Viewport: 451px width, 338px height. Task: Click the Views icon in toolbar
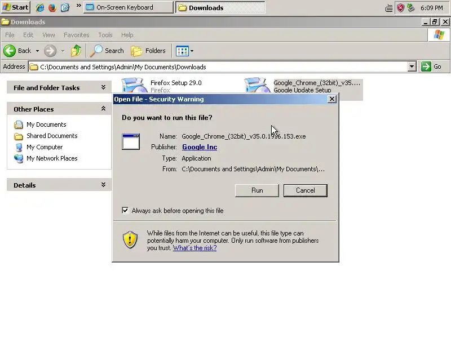click(x=182, y=51)
